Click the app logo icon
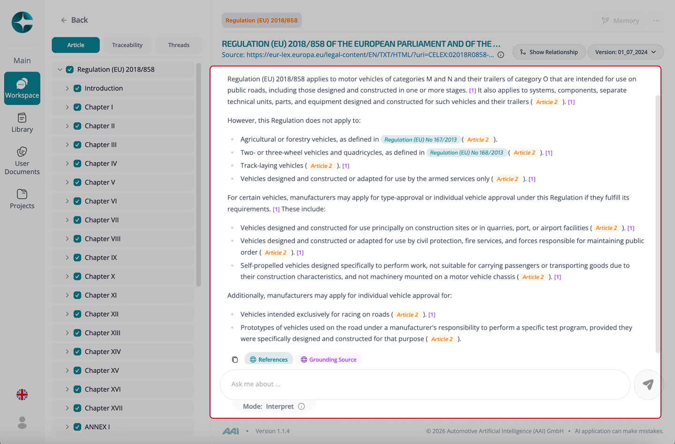 tap(22, 22)
